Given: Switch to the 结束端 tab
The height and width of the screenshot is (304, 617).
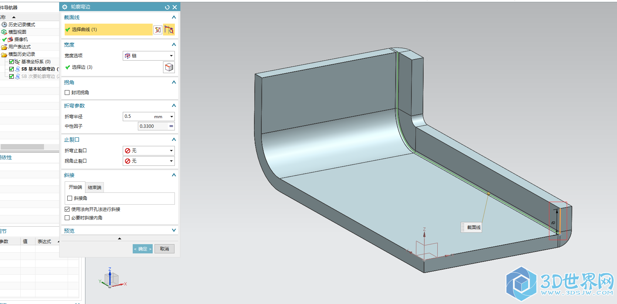Looking at the screenshot, I should point(95,188).
